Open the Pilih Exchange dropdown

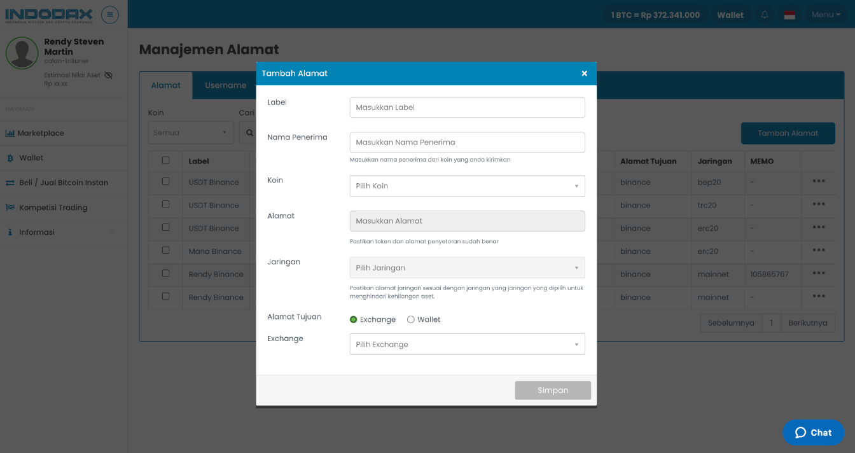(x=467, y=344)
